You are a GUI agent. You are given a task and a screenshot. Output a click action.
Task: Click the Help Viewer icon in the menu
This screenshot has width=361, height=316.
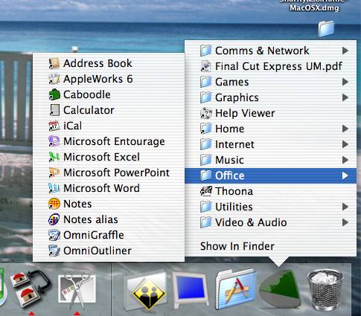pos(206,113)
